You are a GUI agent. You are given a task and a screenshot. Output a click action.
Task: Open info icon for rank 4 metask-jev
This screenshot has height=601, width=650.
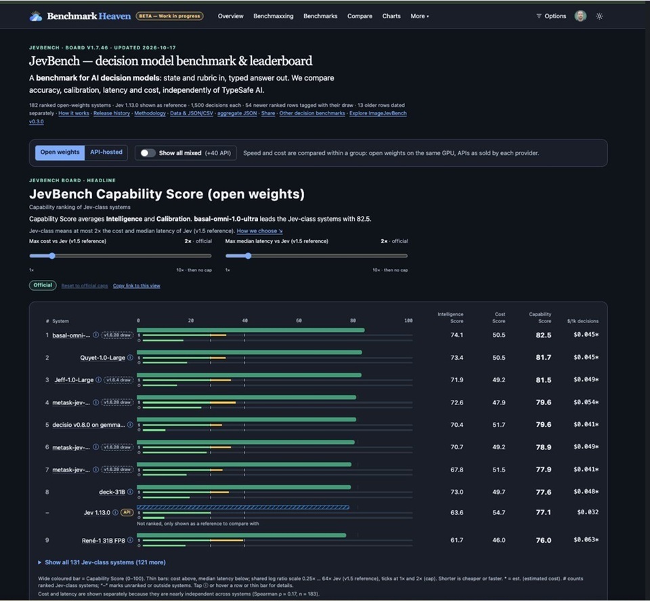click(x=95, y=402)
